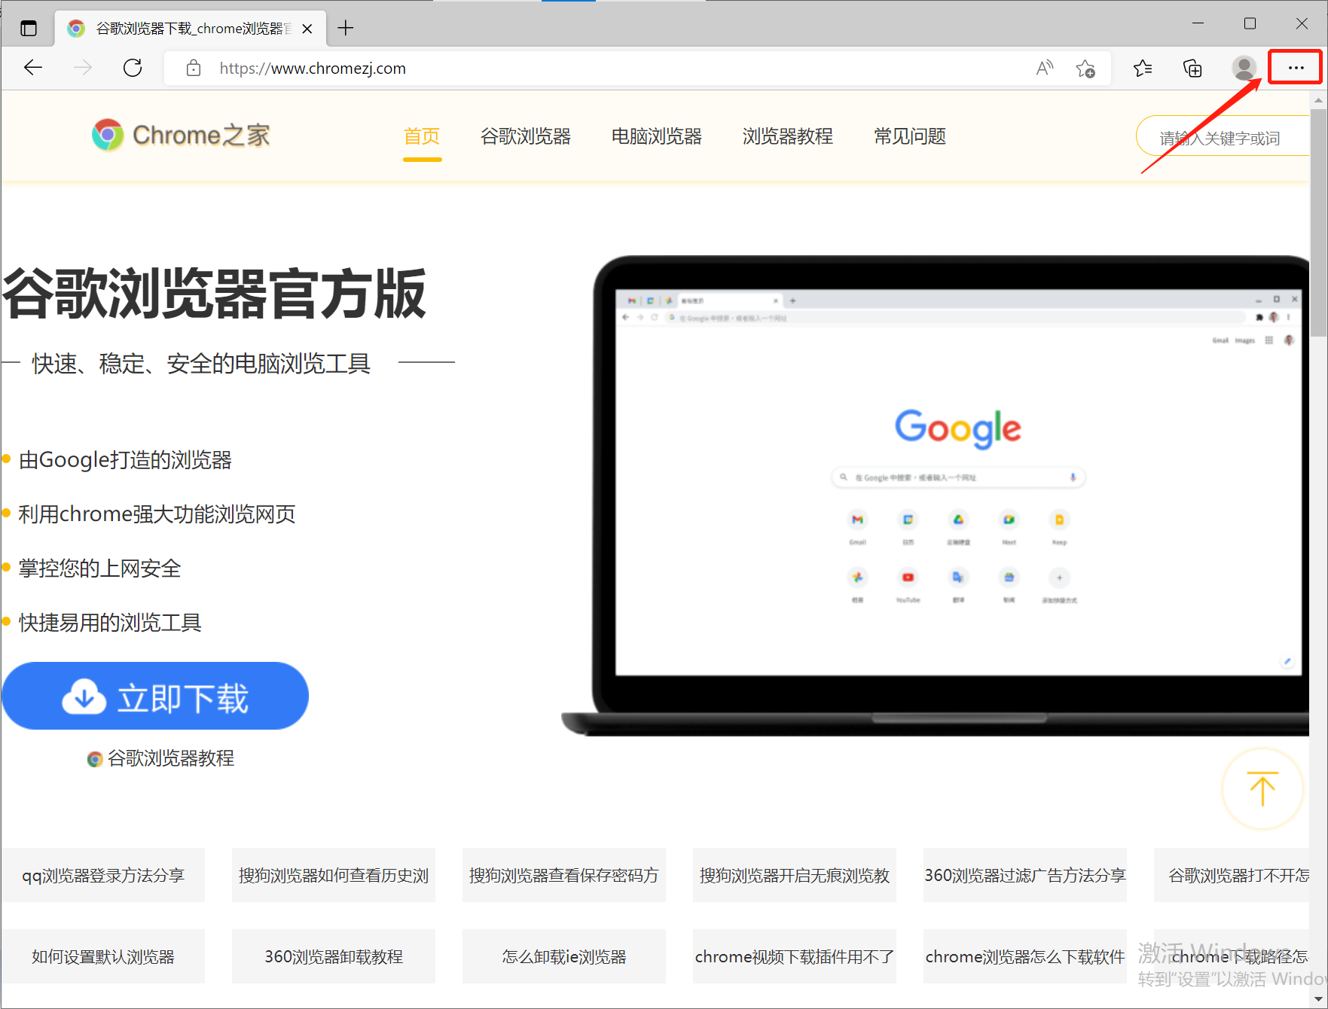Open 360浏览器过滤广告方法分享 article
The image size is (1328, 1009).
[x=1025, y=875]
